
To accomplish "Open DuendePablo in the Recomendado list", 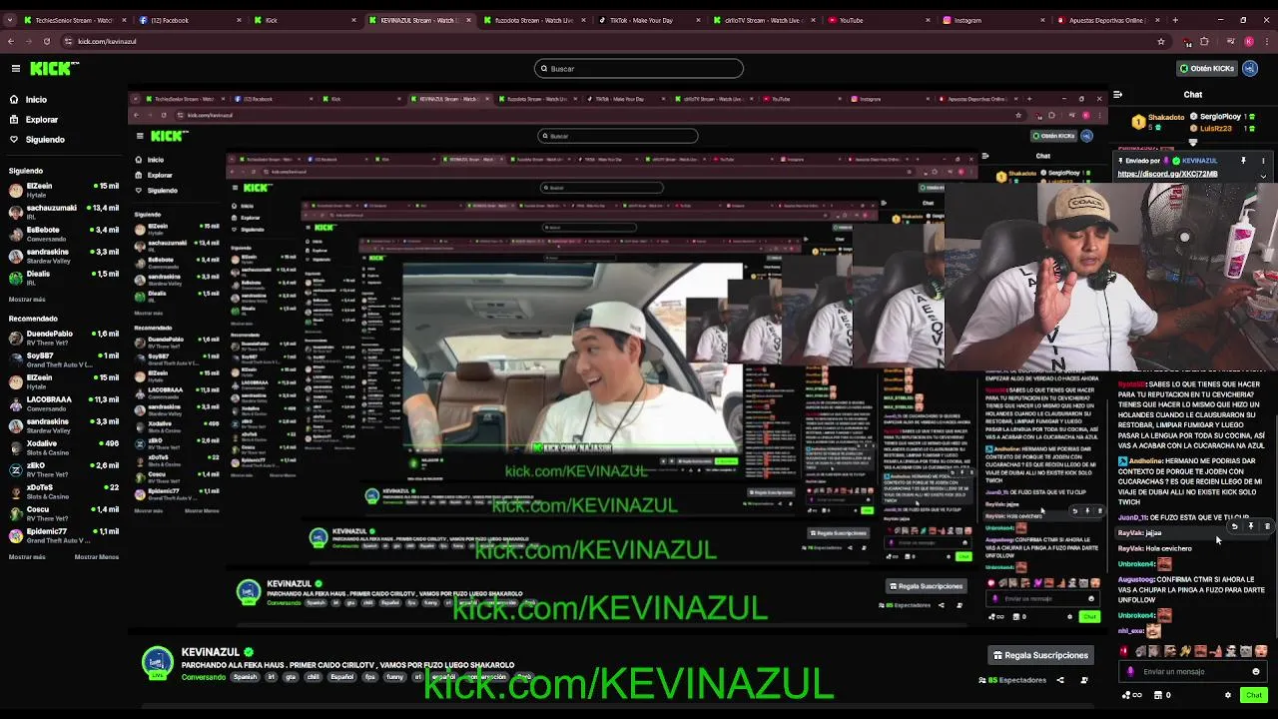I will click(x=64, y=337).
